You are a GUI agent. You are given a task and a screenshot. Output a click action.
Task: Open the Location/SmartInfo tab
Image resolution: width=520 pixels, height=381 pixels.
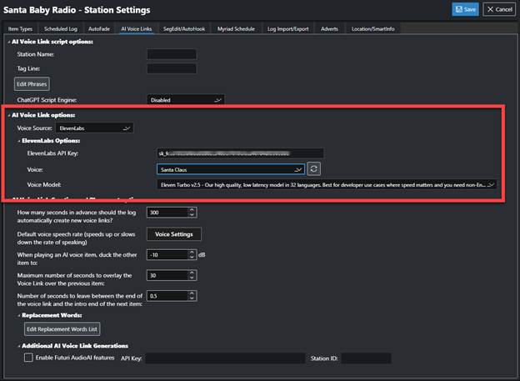pos(373,29)
